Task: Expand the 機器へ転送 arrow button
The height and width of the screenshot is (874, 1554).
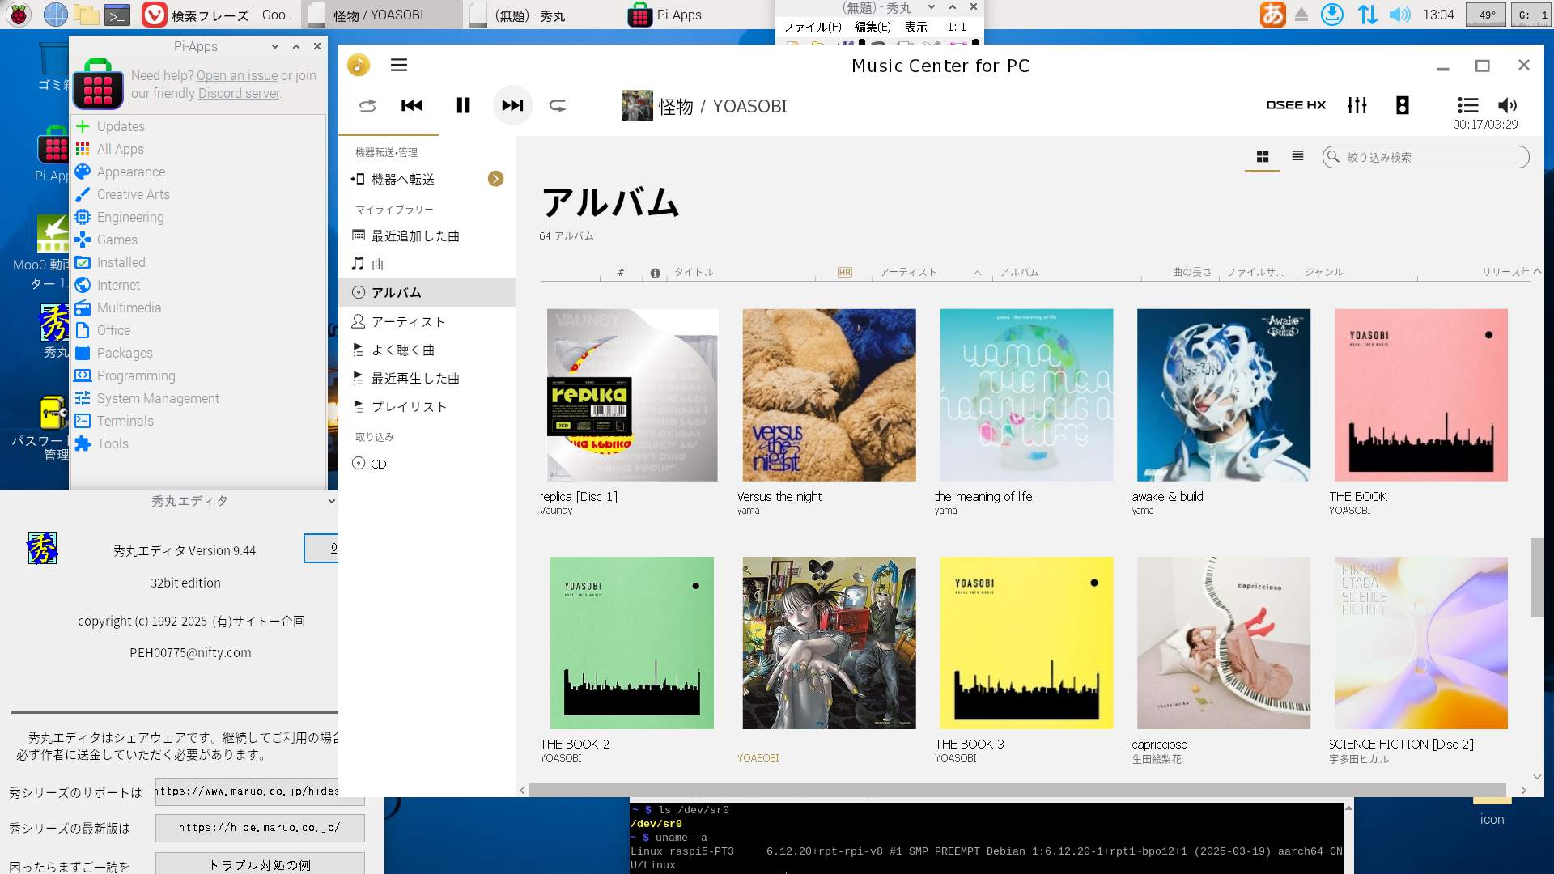Action: 495,179
